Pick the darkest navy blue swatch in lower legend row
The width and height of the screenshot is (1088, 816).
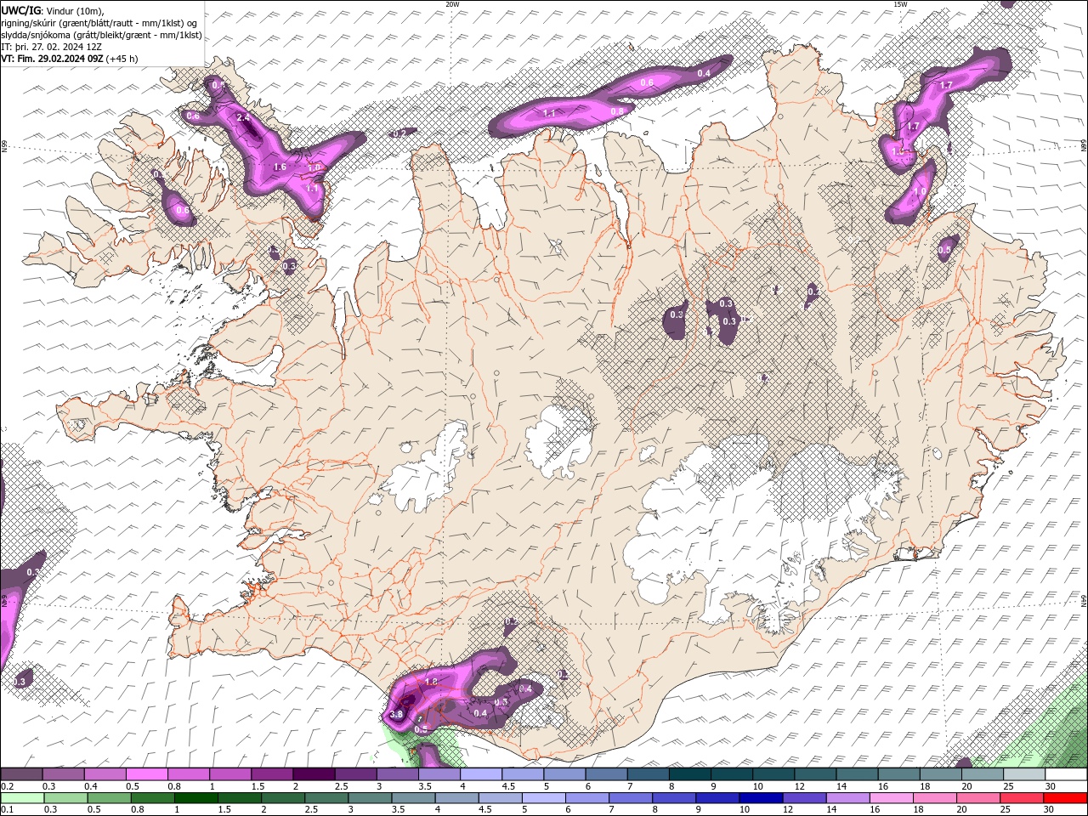(761, 798)
